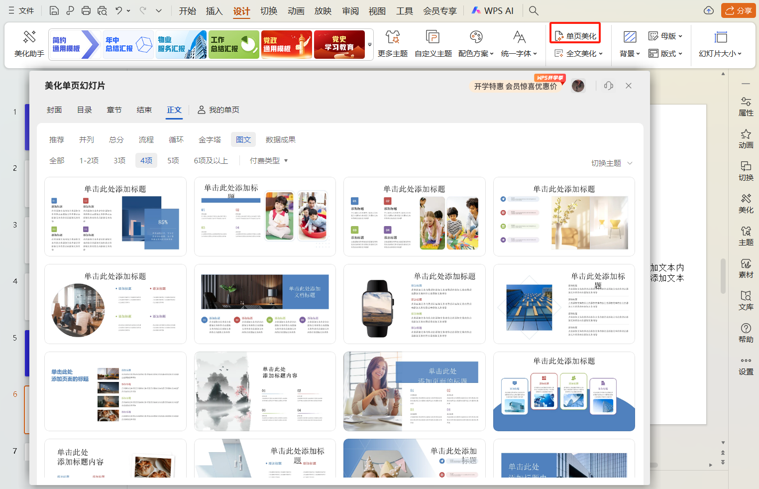
Task: Open the 文件 menu
Action: click(21, 10)
